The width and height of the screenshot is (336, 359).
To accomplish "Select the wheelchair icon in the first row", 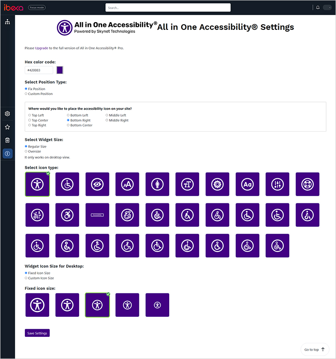I will (67, 184).
